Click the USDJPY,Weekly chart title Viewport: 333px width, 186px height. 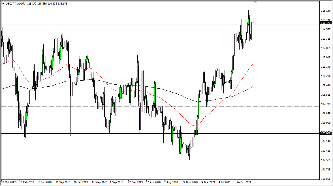[x=16, y=4]
